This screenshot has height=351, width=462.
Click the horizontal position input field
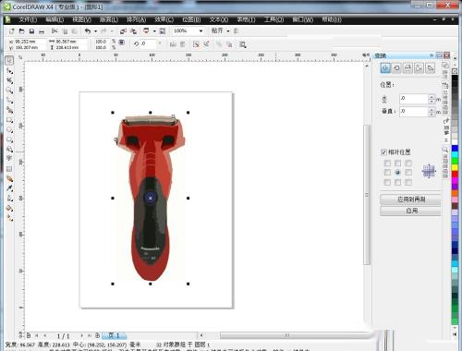tap(414, 99)
